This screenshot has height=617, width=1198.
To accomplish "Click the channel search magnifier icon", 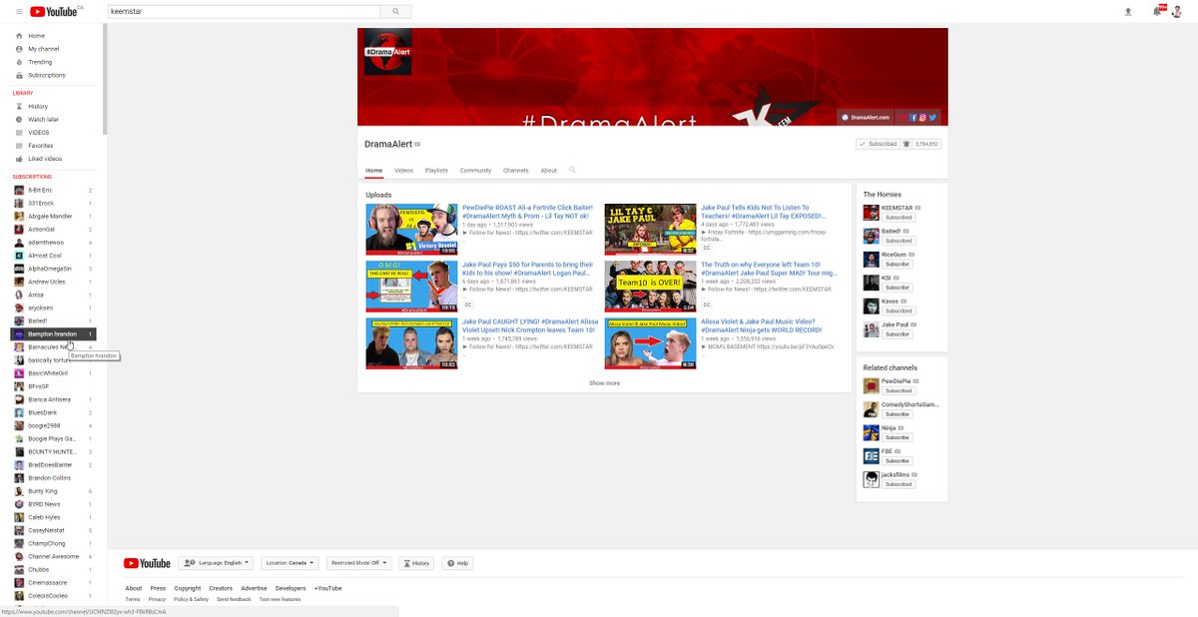I will 572,170.
